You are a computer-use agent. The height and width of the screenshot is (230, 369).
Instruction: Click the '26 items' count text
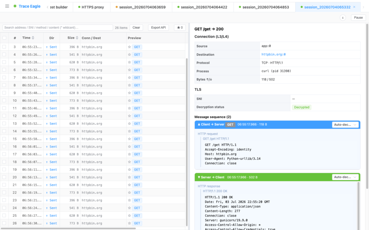coord(121,28)
